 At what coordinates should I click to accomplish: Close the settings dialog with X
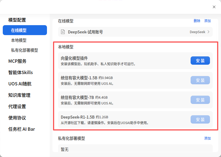[x=214, y=7]
